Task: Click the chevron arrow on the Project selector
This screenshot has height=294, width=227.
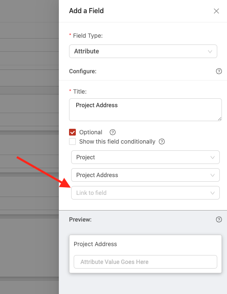Action: (x=212, y=157)
